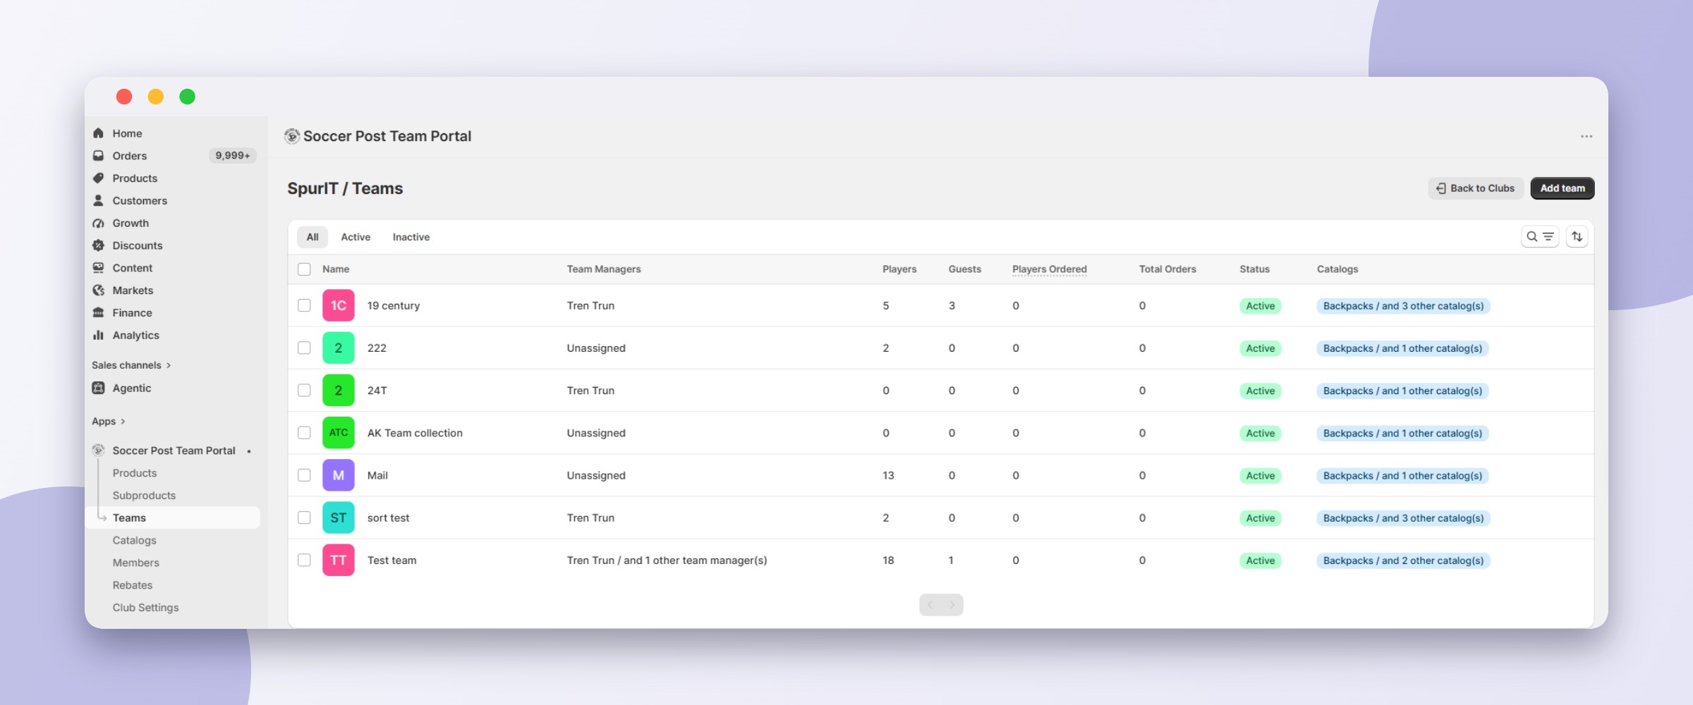
Task: Open search and filter for teams
Action: [x=1540, y=237]
